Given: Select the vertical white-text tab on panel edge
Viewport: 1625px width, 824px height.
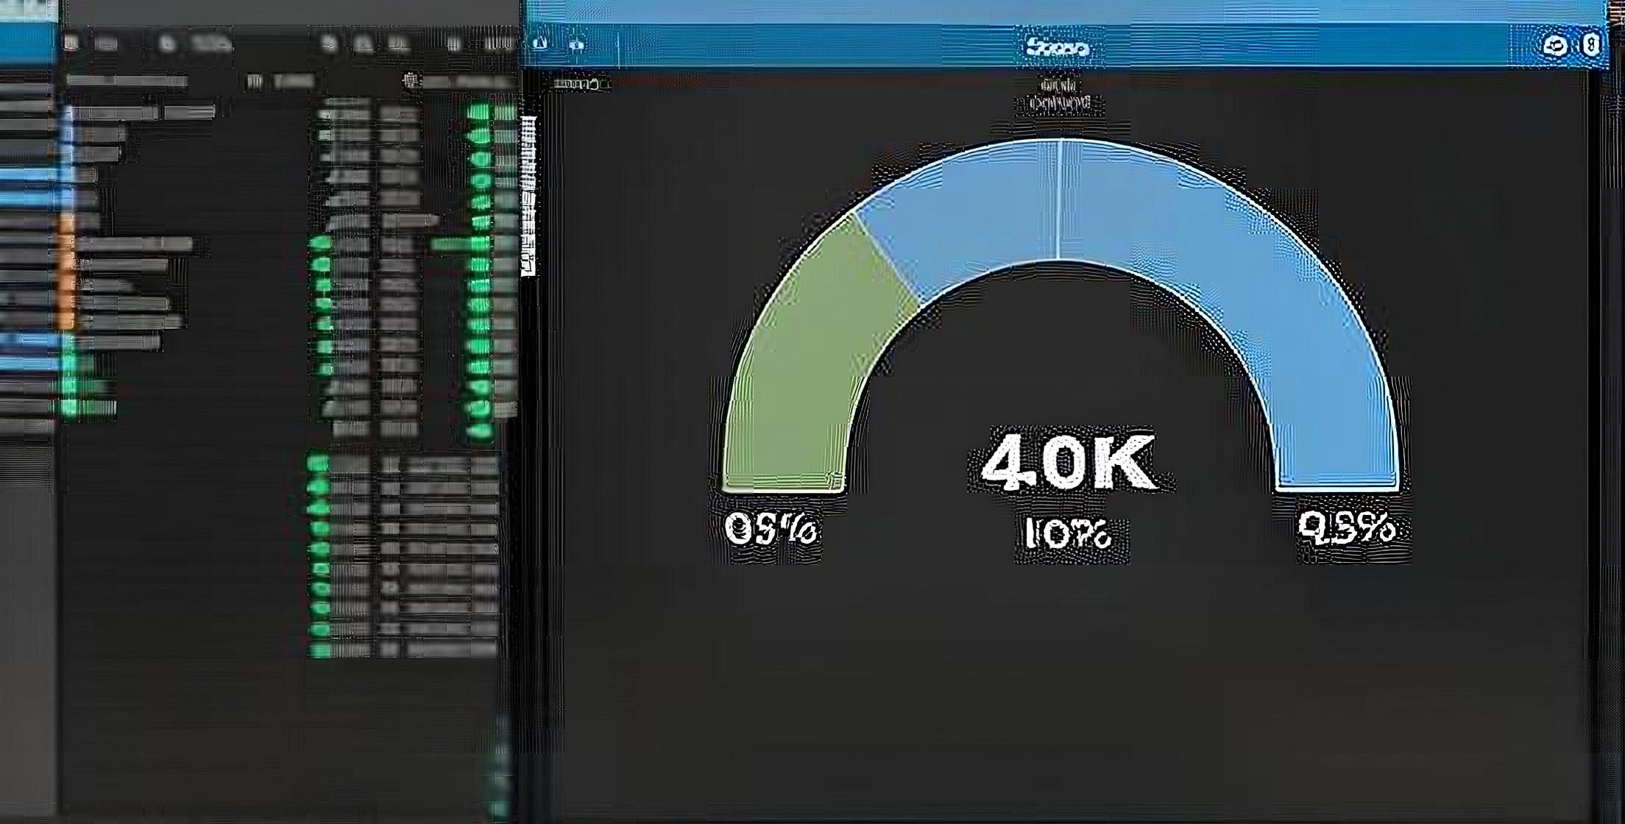Looking at the screenshot, I should click(528, 195).
